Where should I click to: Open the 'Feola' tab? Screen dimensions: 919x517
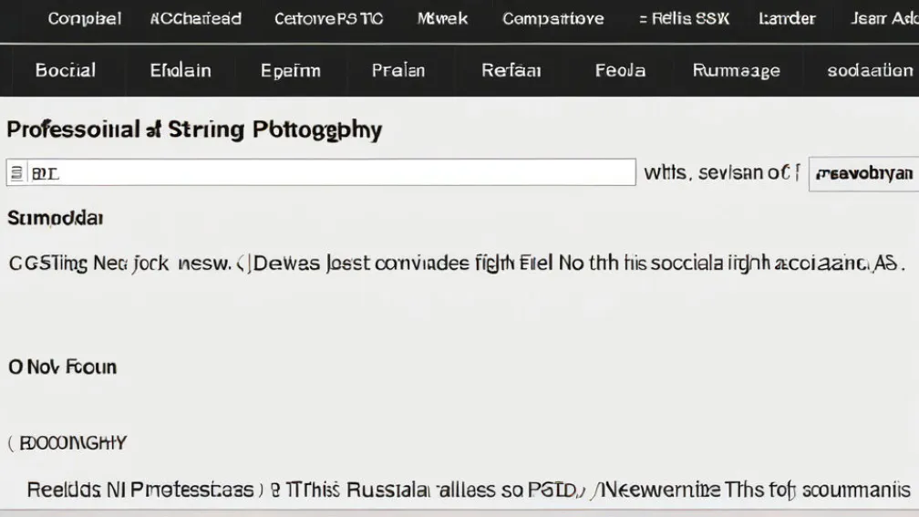pyautogui.click(x=620, y=70)
